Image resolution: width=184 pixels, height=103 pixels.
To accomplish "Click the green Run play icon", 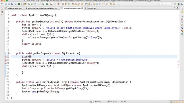I will (x=47, y=4).
